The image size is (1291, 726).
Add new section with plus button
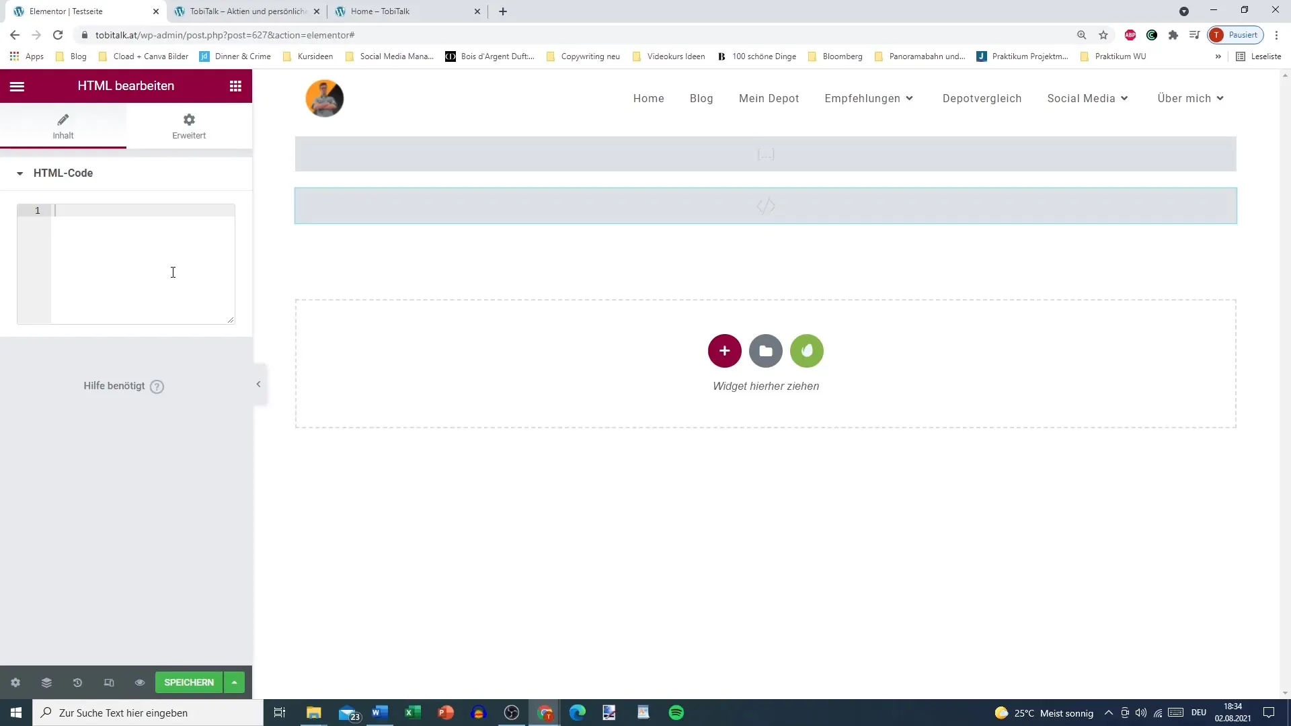pos(725,351)
